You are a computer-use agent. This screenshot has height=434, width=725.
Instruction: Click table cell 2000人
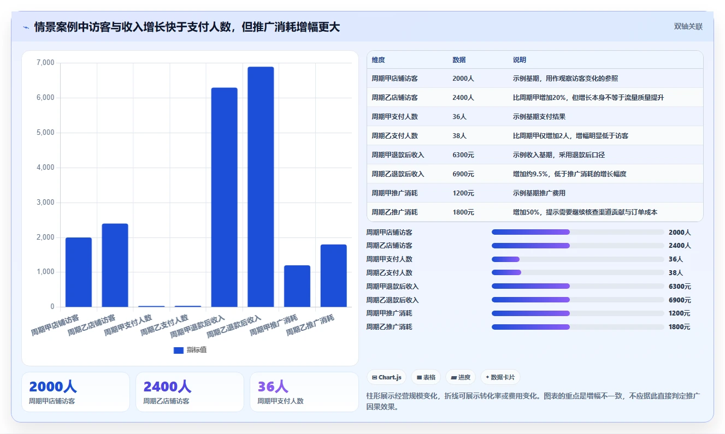click(463, 79)
